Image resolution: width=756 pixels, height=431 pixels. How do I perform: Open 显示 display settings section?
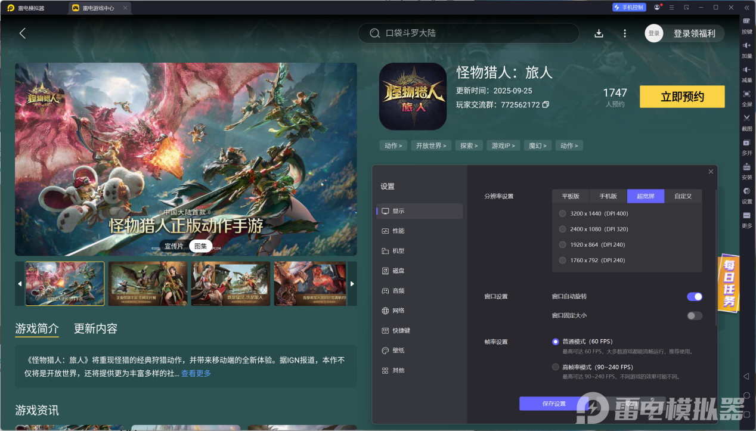coord(420,211)
